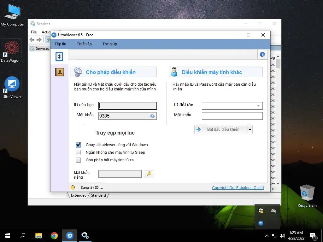Click the taskbar clock showing 1:23 AM
Screen dimensions: 323x242
[x=296, y=236]
